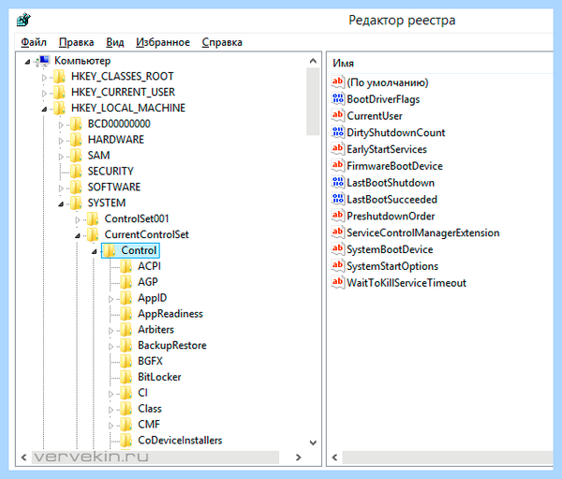Collapse the CurrentControlSet key
Image resolution: width=562 pixels, height=479 pixels.
[78, 235]
